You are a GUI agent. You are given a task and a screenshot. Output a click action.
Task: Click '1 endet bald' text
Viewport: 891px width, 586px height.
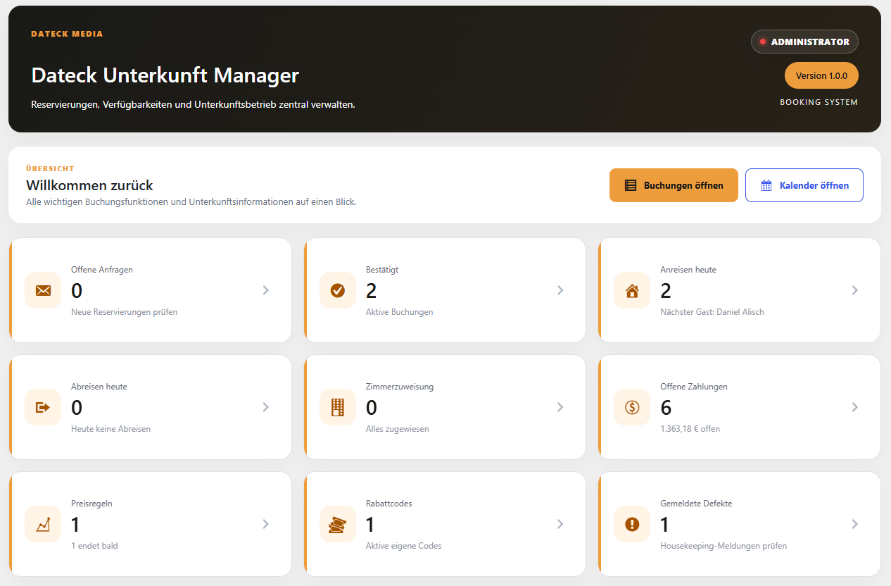[95, 546]
